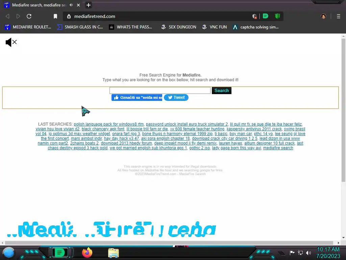Click the blocked content shield in address bar

[x=254, y=16]
